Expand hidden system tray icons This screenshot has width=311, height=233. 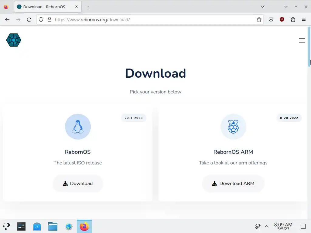tap(267, 226)
